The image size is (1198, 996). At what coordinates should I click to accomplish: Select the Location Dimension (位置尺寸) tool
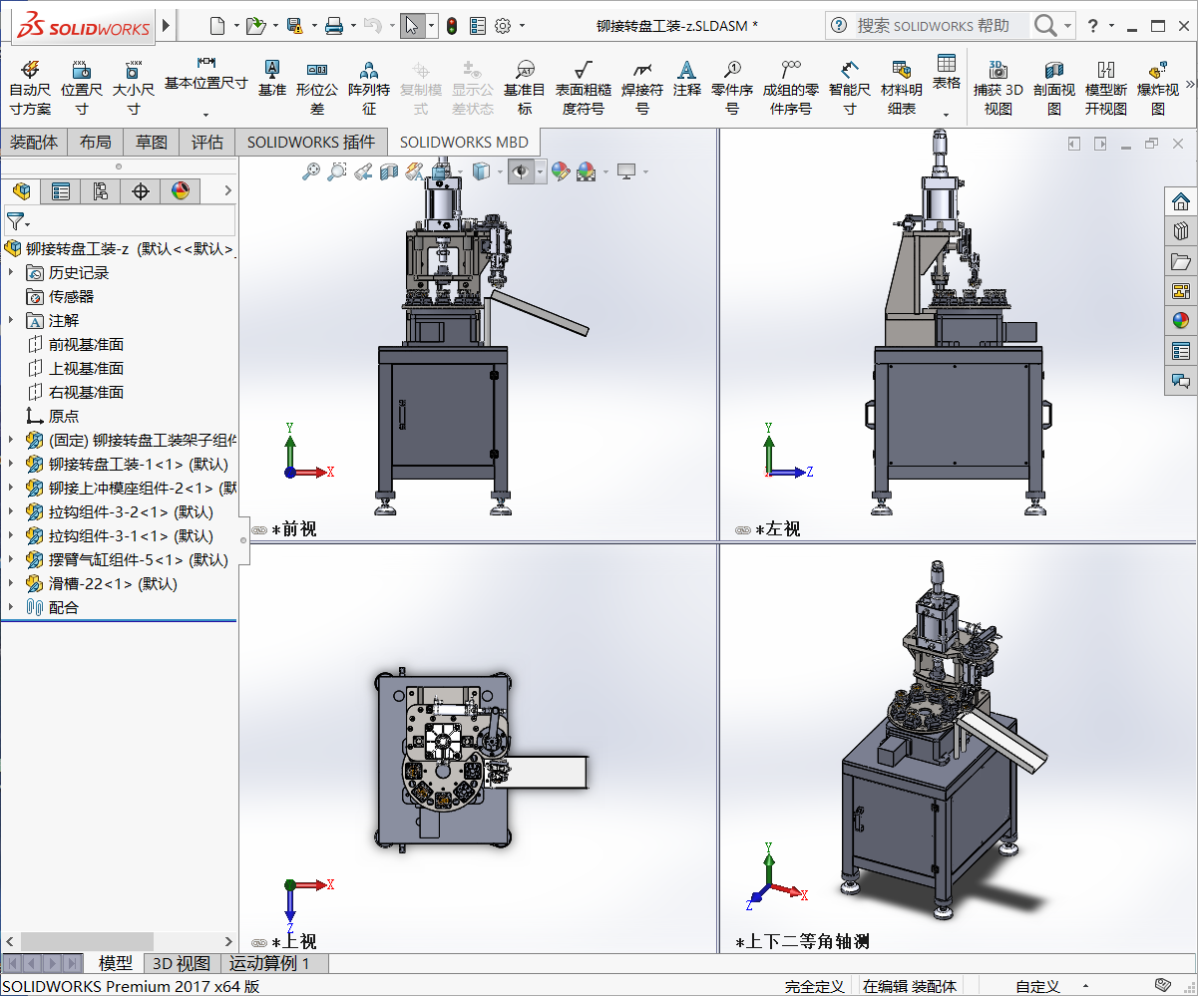point(82,88)
